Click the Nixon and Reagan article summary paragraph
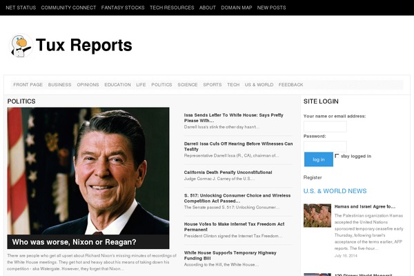Image resolution: width=414 pixels, height=276 pixels. [x=92, y=262]
